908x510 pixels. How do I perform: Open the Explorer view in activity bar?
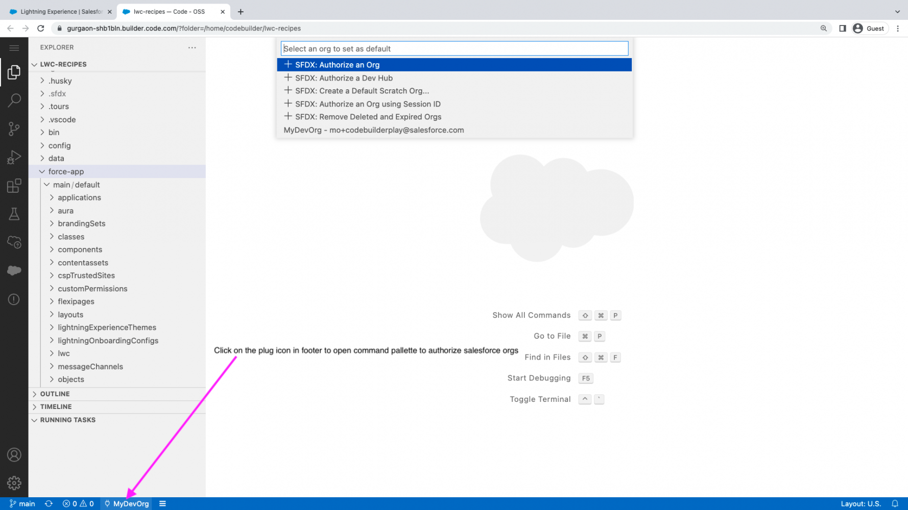14,72
